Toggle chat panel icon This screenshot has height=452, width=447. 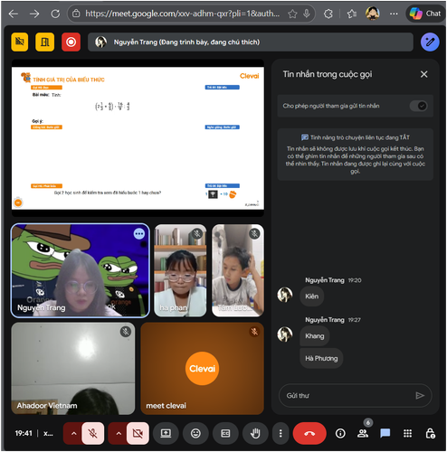pyautogui.click(x=385, y=433)
